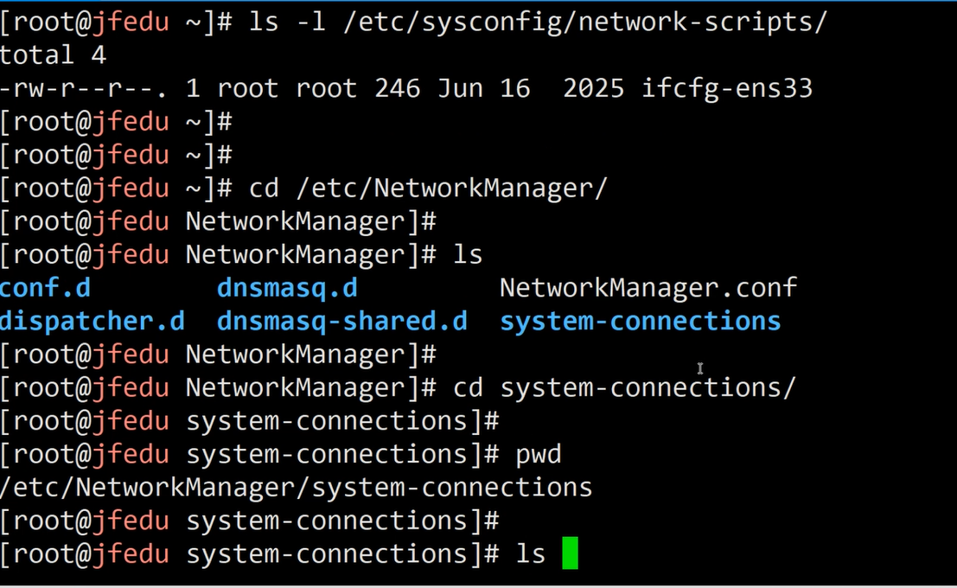Image resolution: width=957 pixels, height=588 pixels.
Task: Click the pwd command text
Action: tap(539, 454)
